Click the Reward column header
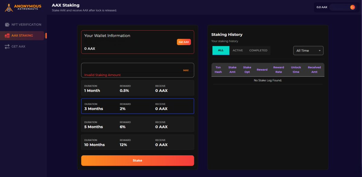The image size is (362, 177). (x=262, y=70)
